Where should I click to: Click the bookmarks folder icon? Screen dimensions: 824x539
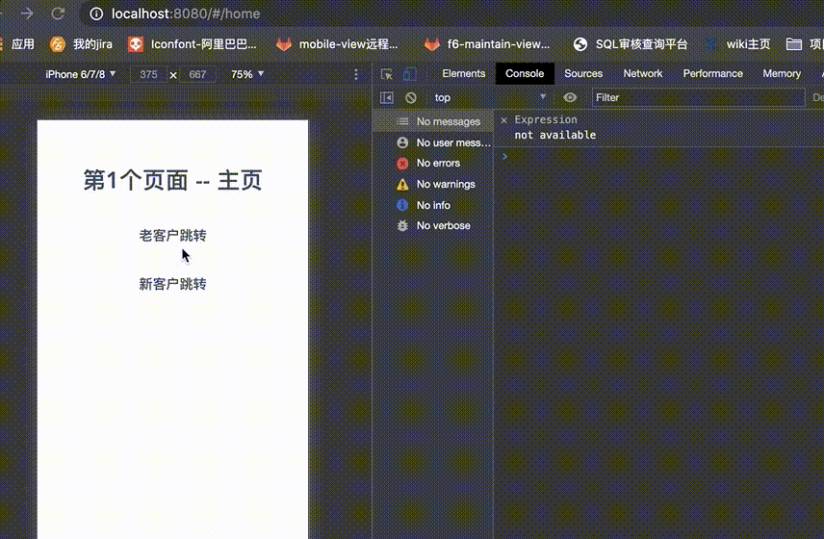(793, 44)
